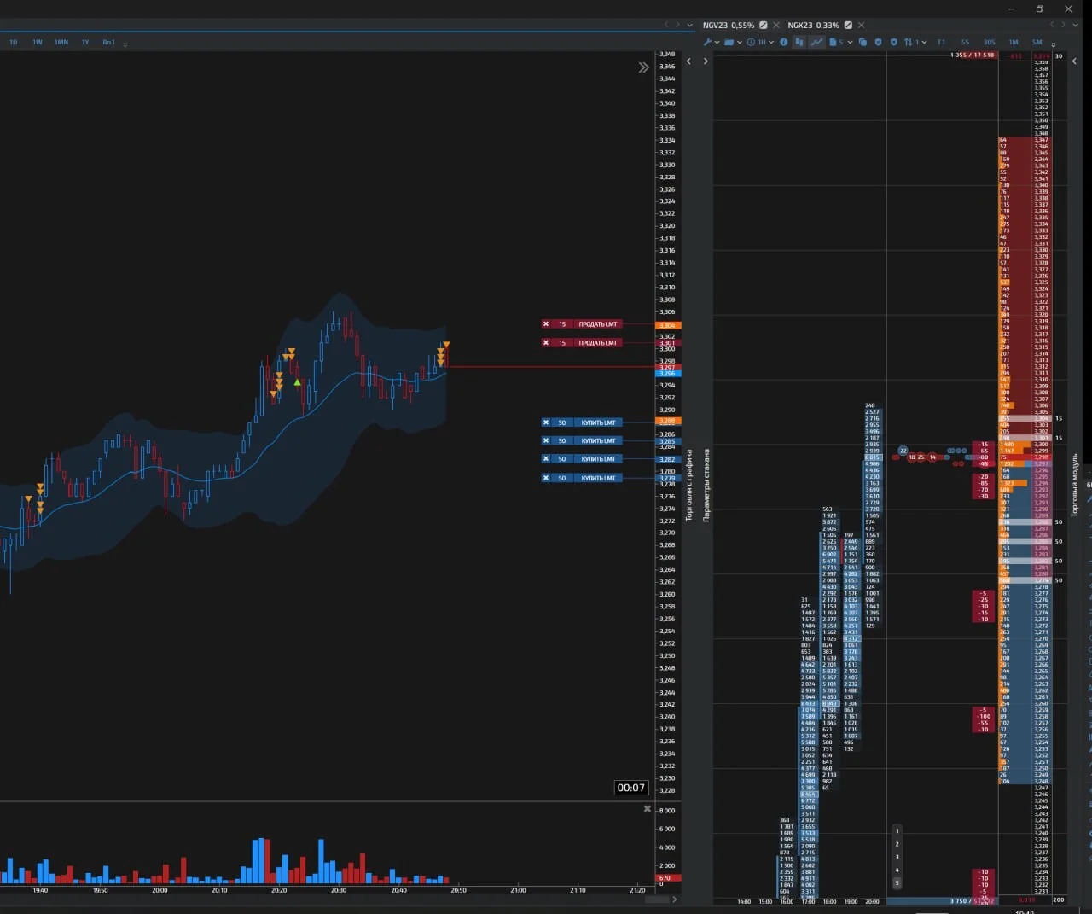The height and width of the screenshot is (914, 1092).
Task: Select the 1M timeframe in DOM toolbar
Action: pyautogui.click(x=1014, y=42)
